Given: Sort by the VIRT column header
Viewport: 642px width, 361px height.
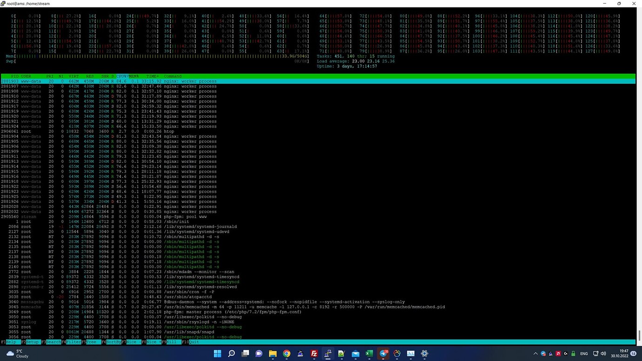Looking at the screenshot, I should (74, 76).
